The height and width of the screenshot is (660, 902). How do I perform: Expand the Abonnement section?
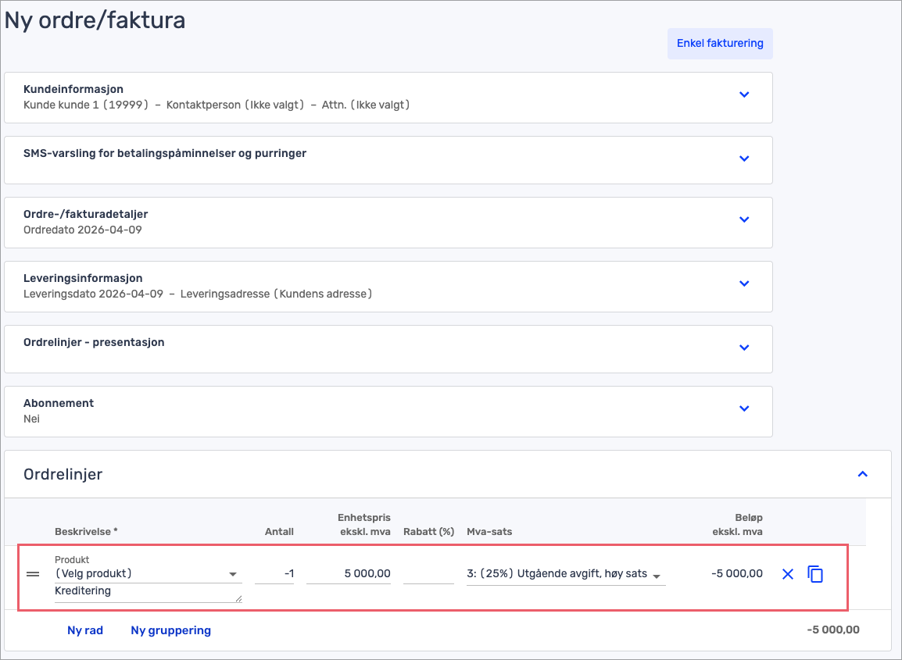click(x=744, y=408)
